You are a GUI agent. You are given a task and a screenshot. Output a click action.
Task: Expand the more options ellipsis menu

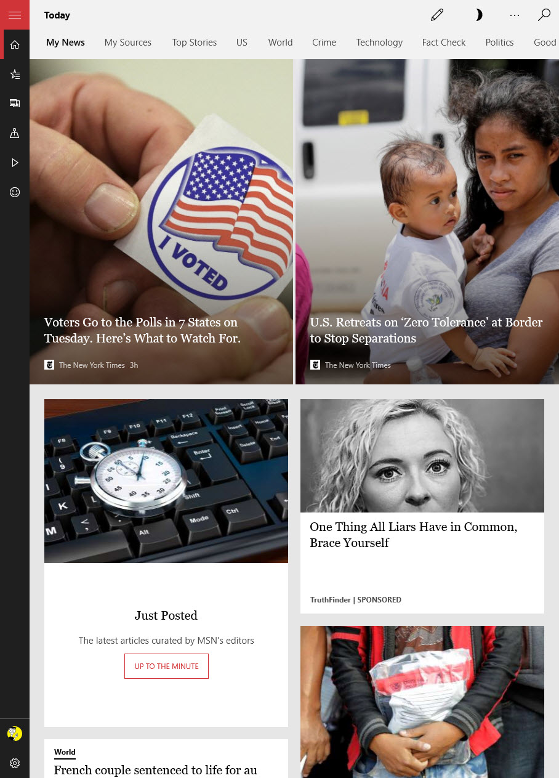515,15
